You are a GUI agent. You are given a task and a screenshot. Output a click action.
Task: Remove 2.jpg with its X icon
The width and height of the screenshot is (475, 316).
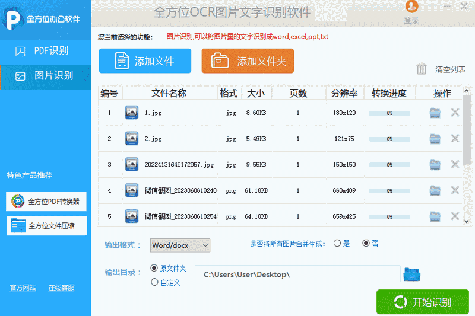[455, 139]
